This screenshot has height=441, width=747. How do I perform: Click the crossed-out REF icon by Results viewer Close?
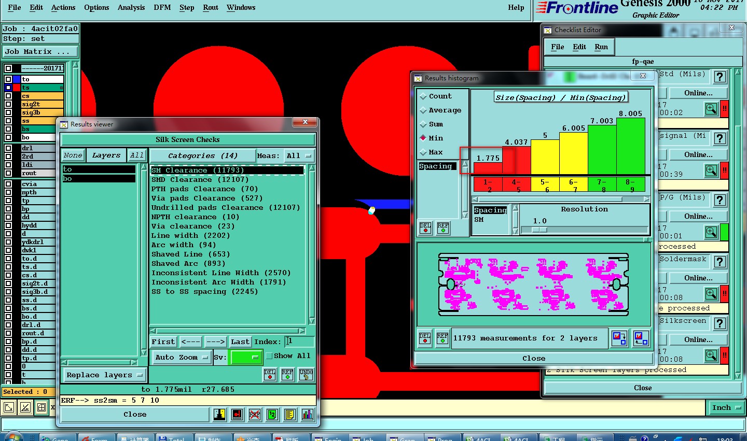click(255, 415)
